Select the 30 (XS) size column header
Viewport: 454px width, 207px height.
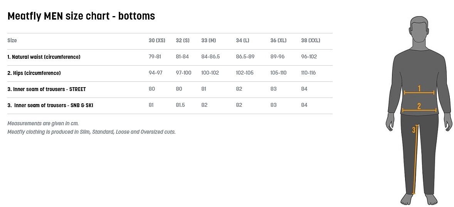tap(157, 40)
